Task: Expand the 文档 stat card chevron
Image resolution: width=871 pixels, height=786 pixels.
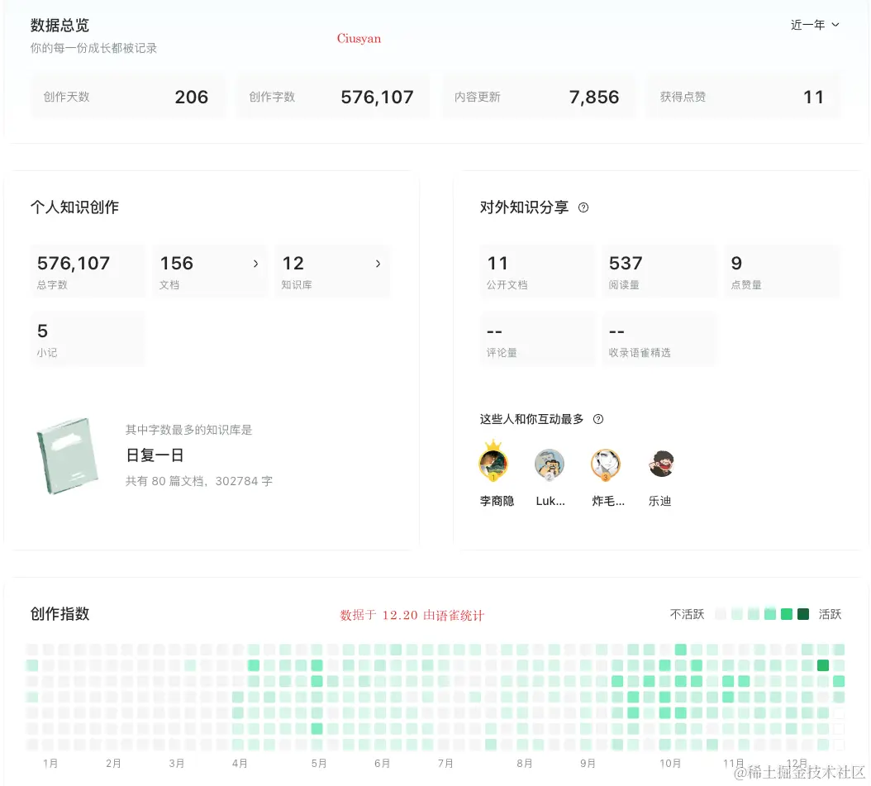Action: [255, 264]
